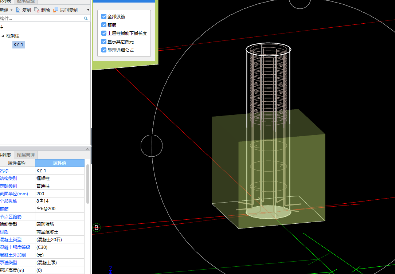Viewport: 395px width, 274px height.
Task: Close the property panel with X
Action: [x=87, y=149]
